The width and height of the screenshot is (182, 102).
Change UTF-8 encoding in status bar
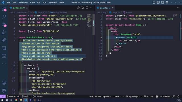click(x=116, y=96)
